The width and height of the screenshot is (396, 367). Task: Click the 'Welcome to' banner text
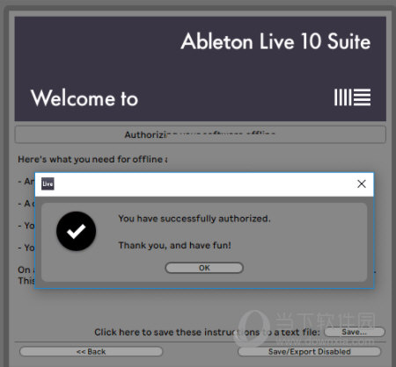click(x=84, y=98)
